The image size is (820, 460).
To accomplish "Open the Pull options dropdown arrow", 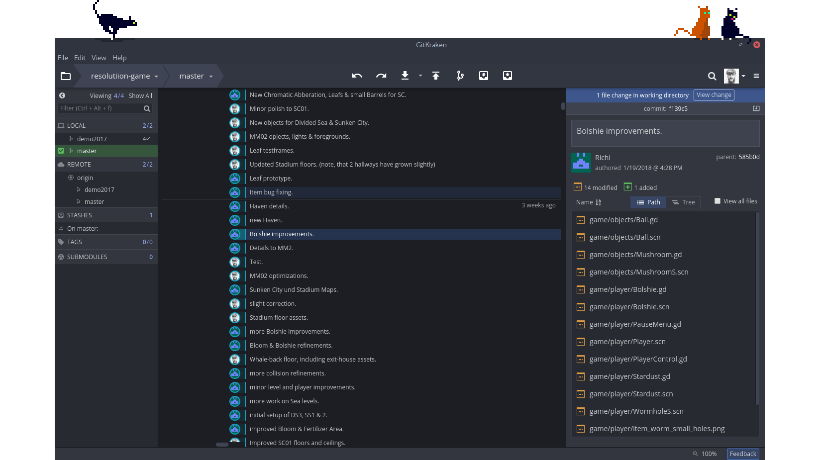I will pos(420,76).
